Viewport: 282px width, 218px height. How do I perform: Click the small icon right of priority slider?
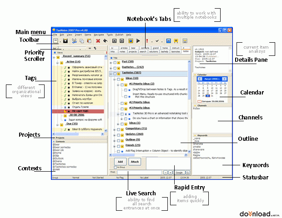pyautogui.click(x=95, y=48)
